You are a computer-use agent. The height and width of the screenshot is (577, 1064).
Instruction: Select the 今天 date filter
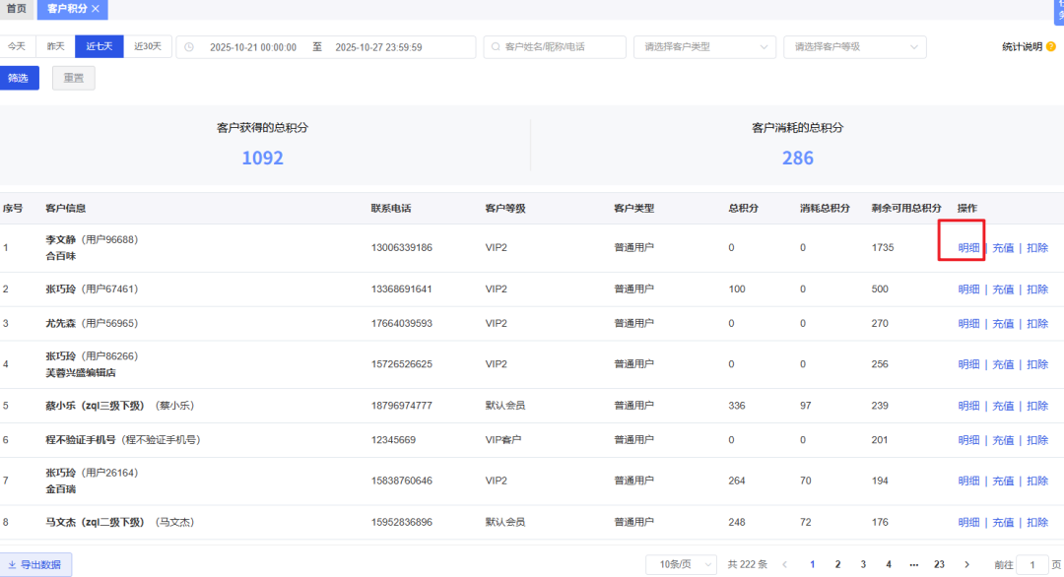(20, 46)
